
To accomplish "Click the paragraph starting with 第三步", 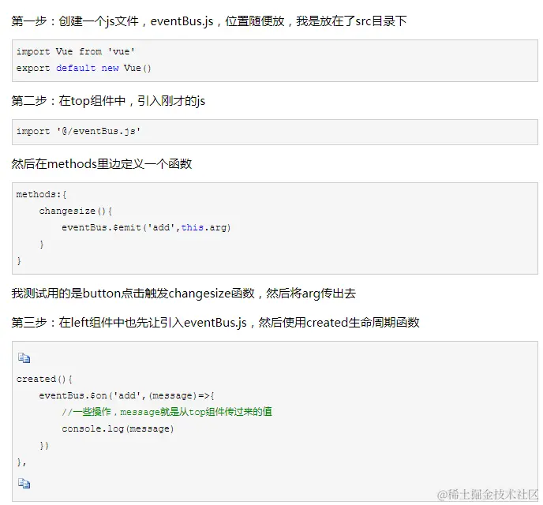I will click(215, 323).
